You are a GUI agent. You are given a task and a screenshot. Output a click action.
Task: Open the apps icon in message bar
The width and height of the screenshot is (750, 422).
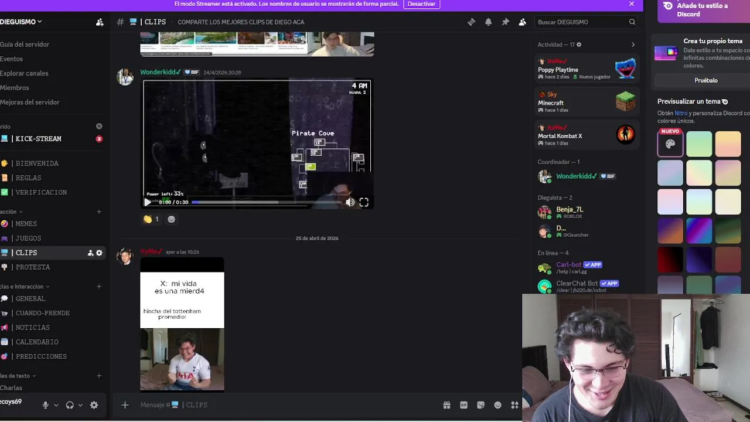point(514,405)
